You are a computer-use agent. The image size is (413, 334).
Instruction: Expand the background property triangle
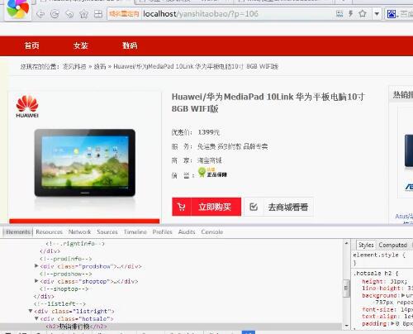pos(403,295)
